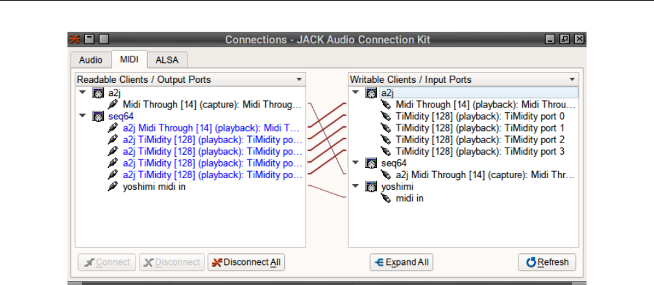Click plug icon beside Midi Through [14] (capture) output port

[x=112, y=104]
